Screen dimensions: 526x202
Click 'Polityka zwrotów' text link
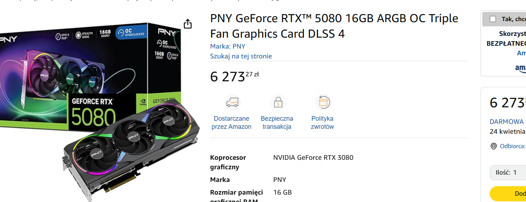pos(322,122)
